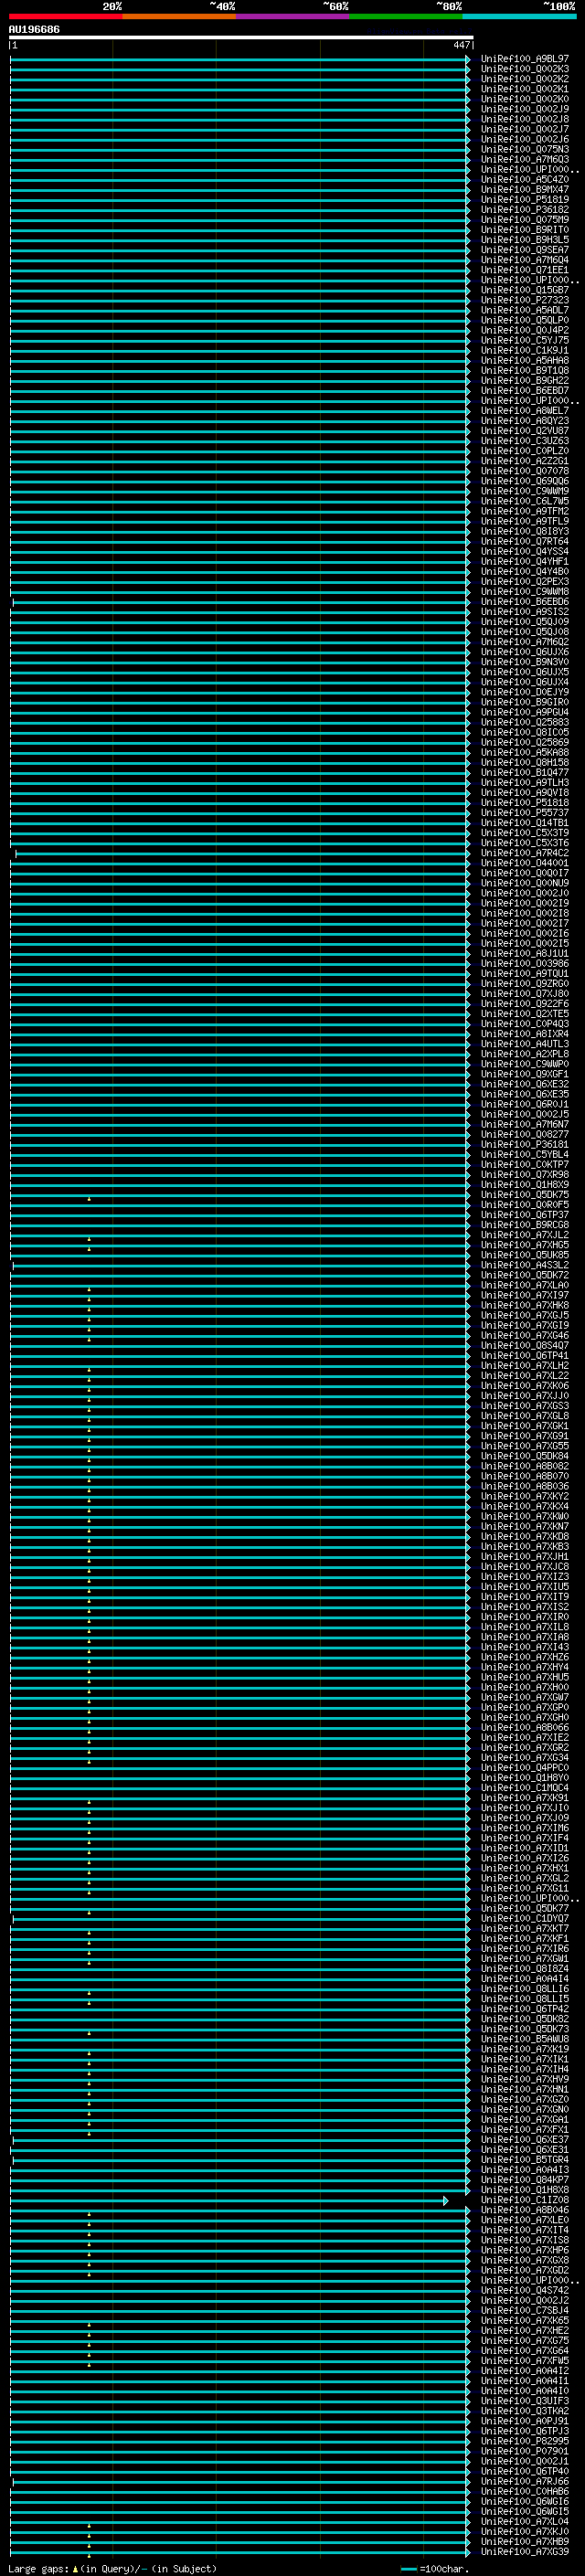Screen dimensions: 585x2576
Task: Select the cyan ~100% identity legend segment
Action: [519, 16]
